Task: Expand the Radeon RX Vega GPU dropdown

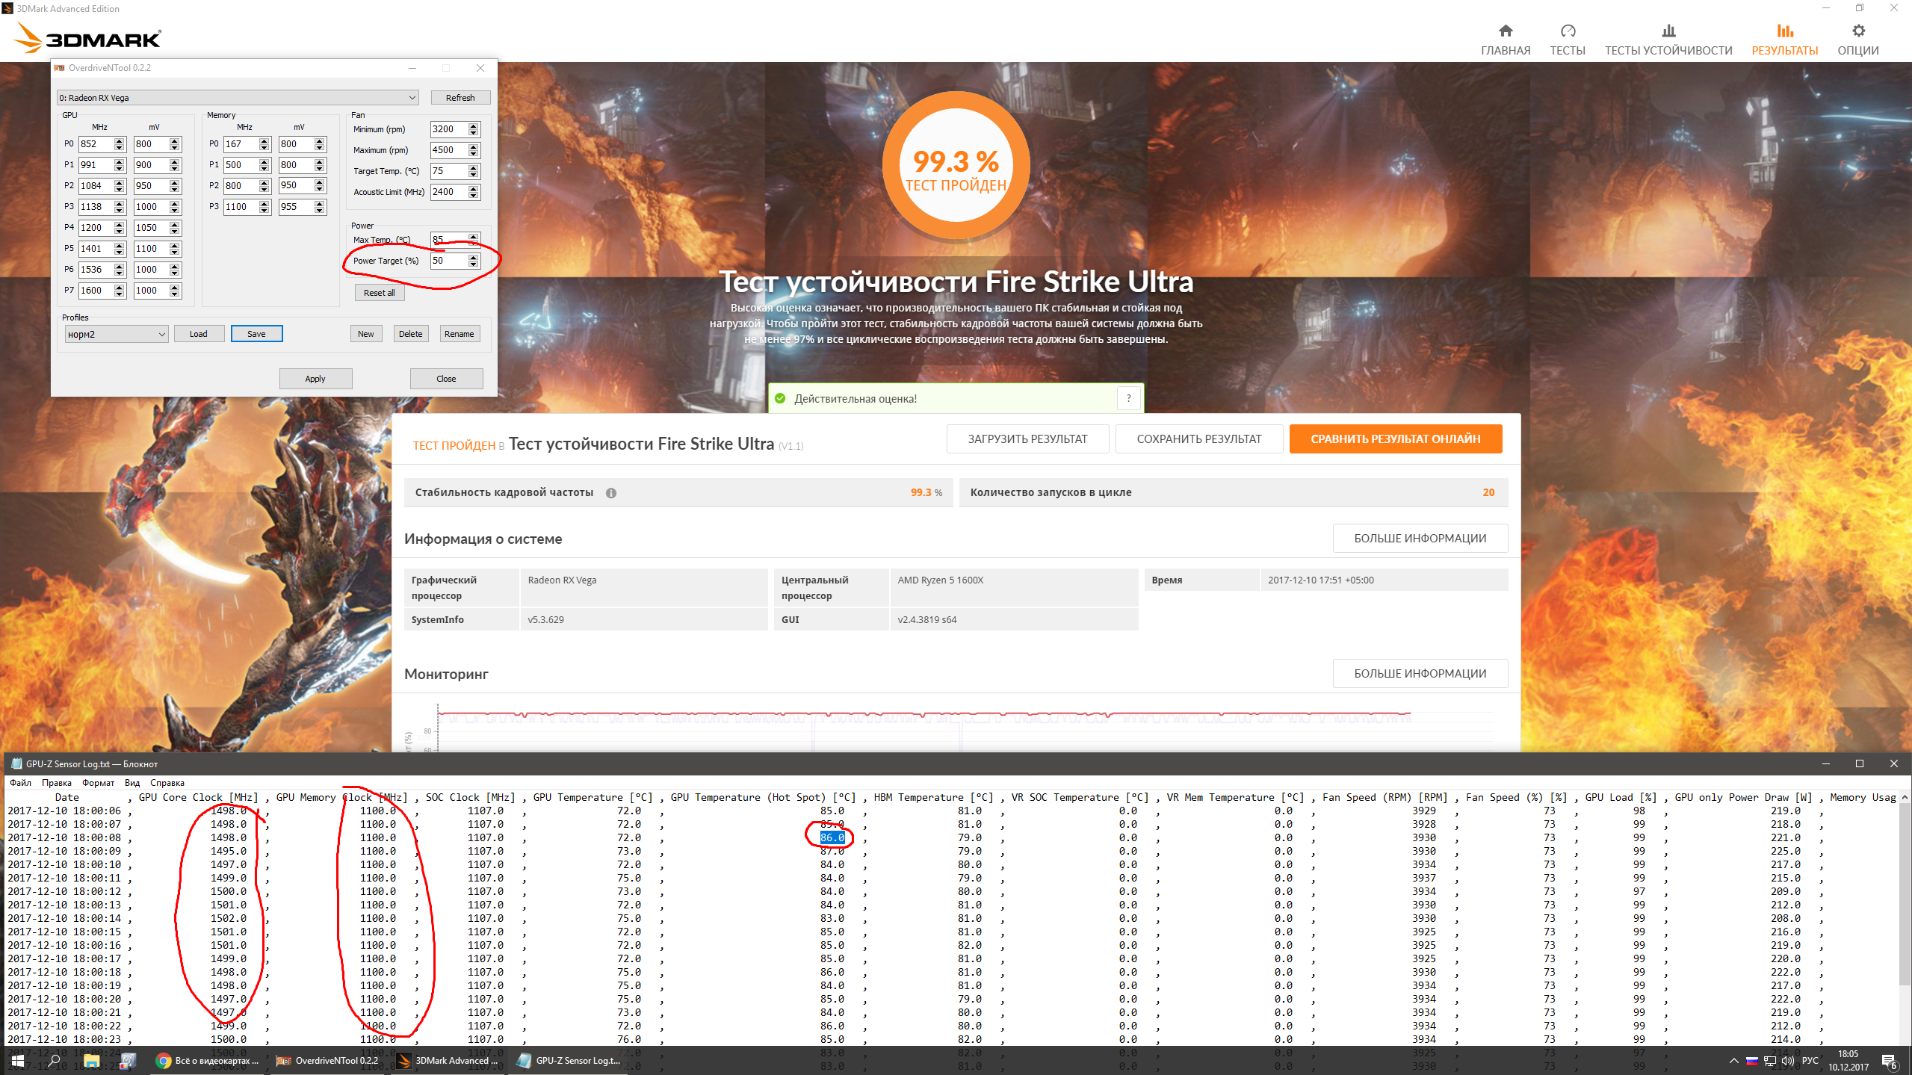Action: tap(412, 98)
